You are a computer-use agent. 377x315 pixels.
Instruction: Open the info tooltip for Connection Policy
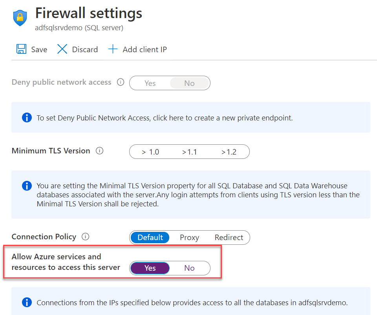[86, 237]
